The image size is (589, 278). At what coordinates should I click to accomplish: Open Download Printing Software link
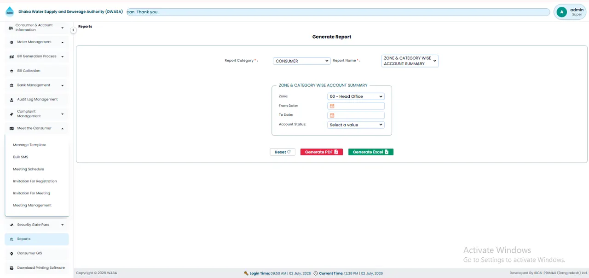(37, 268)
